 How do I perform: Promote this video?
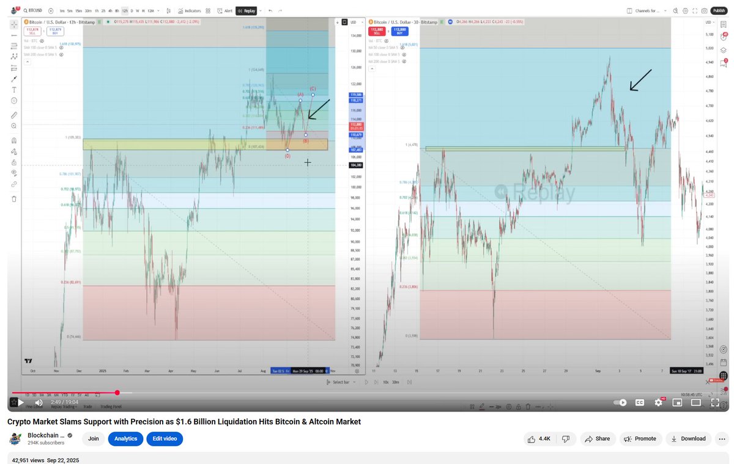click(x=640, y=438)
